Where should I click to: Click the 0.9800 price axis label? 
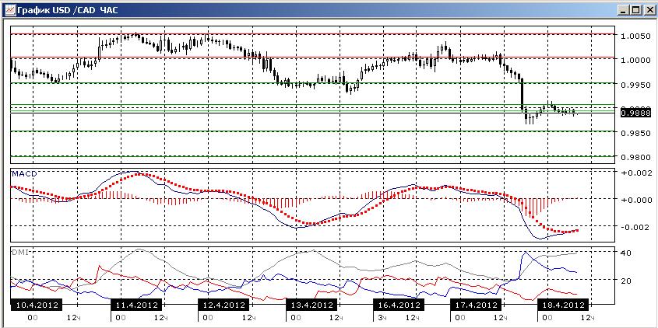pyautogui.click(x=635, y=157)
